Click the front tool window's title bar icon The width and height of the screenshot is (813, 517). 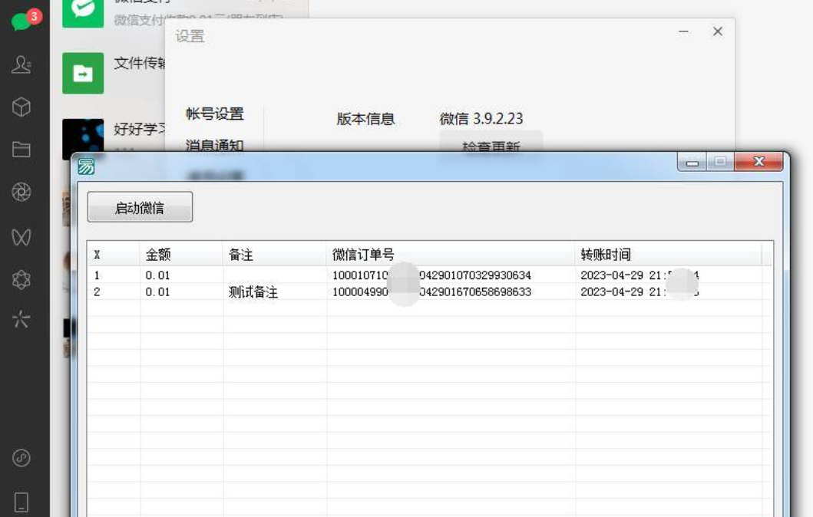click(86, 166)
